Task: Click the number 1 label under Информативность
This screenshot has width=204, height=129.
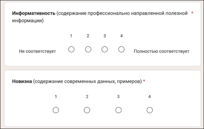Action: pyautogui.click(x=71, y=36)
